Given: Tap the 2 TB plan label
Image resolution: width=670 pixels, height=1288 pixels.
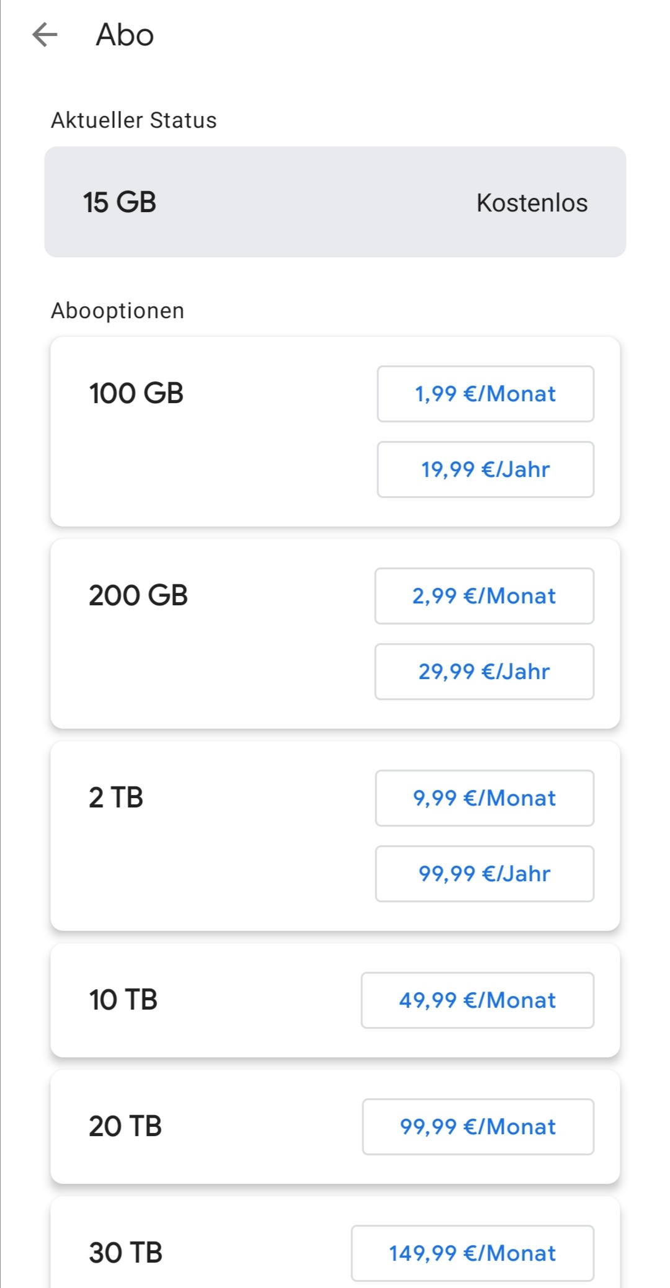Looking at the screenshot, I should tap(116, 798).
